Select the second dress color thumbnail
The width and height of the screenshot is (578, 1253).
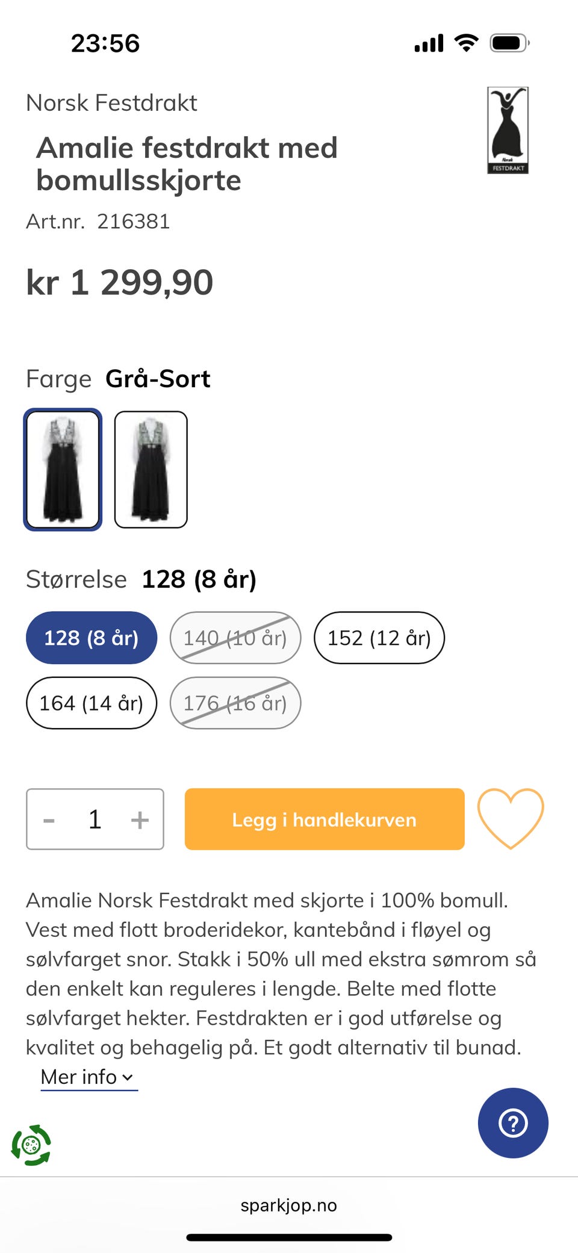click(x=151, y=470)
